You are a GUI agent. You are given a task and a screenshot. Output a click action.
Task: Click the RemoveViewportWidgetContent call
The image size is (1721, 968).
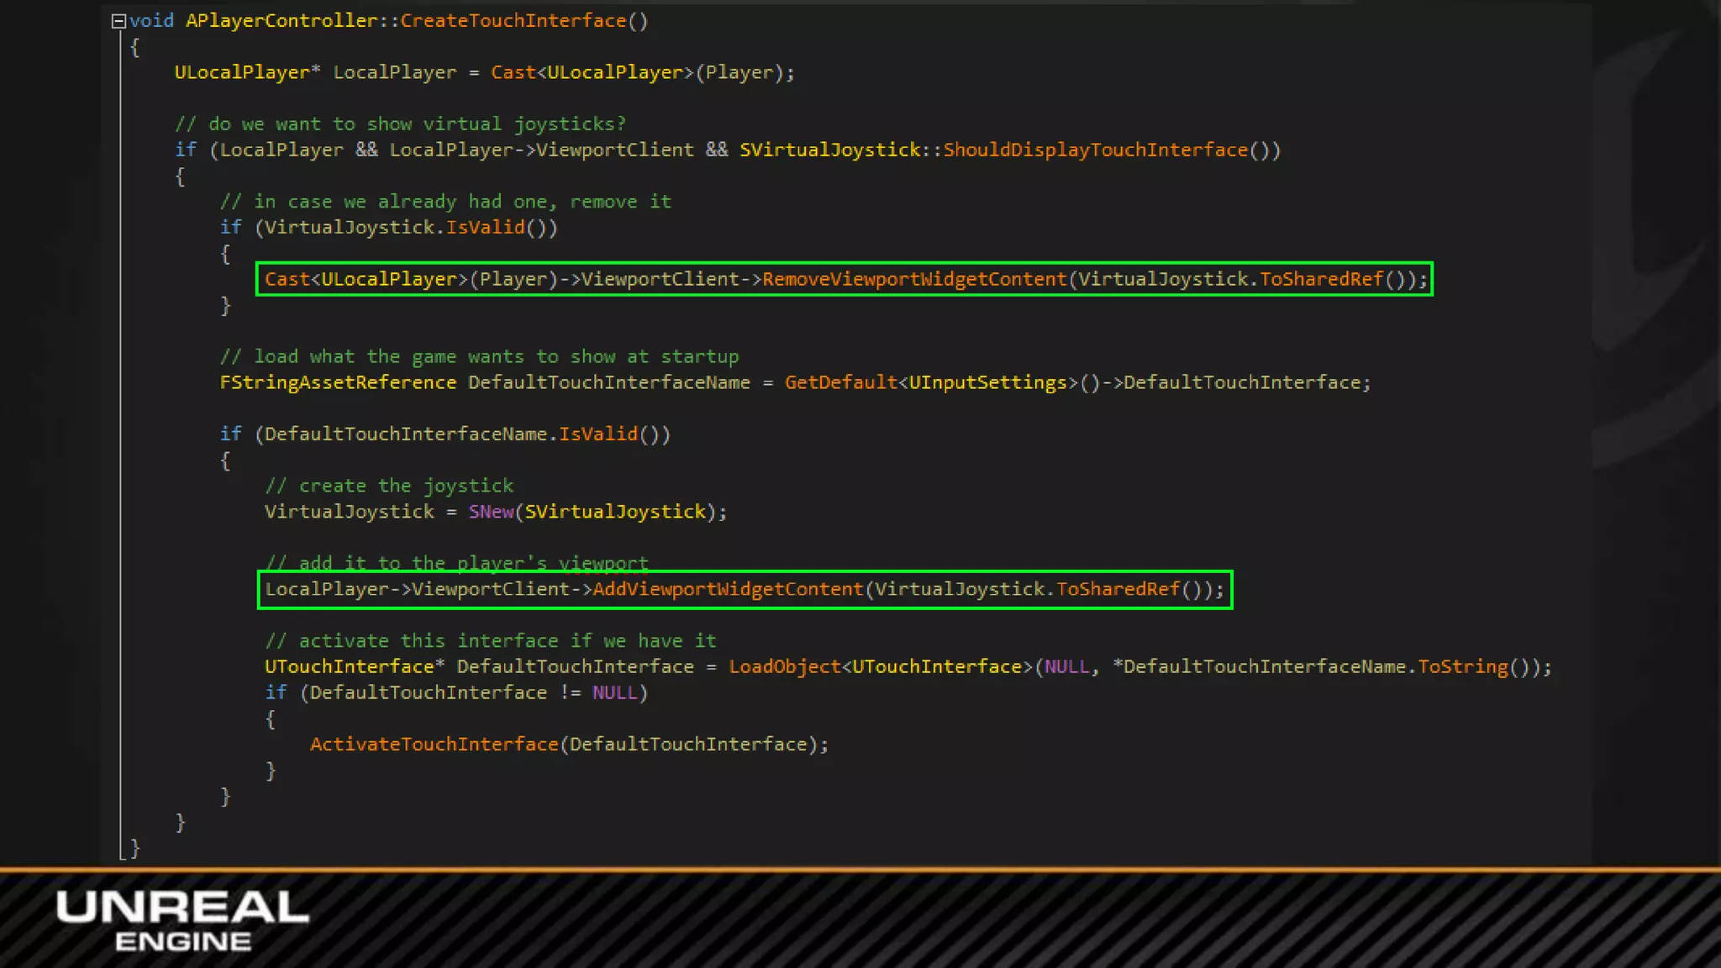[914, 279]
